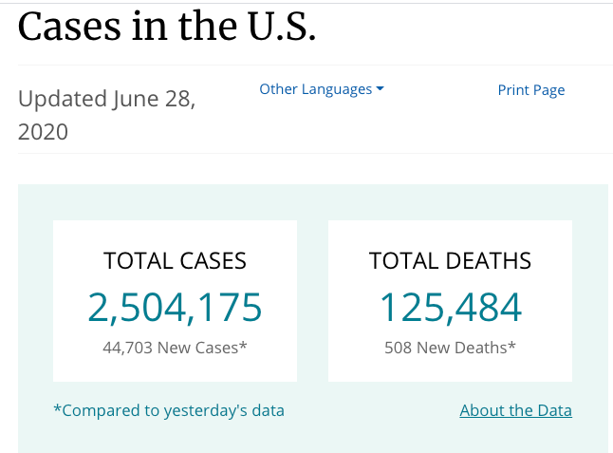This screenshot has width=613, height=453.
Task: Click the asterisk after New Deaths
Action: [512, 345]
